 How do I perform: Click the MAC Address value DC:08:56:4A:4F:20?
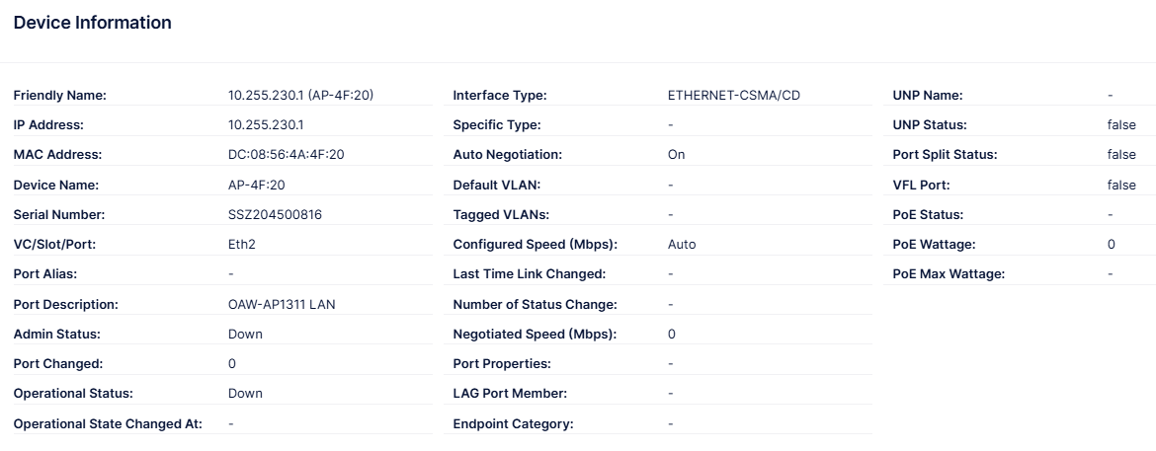(286, 155)
